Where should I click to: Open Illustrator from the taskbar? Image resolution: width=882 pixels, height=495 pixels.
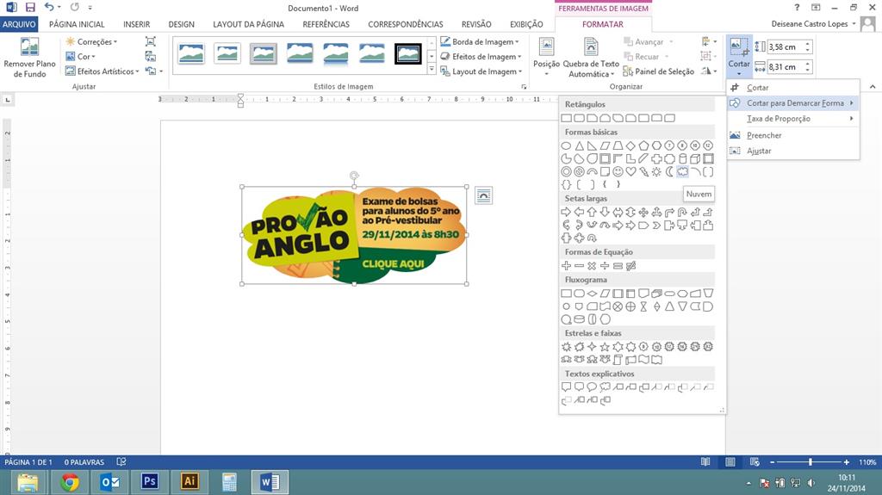[189, 482]
